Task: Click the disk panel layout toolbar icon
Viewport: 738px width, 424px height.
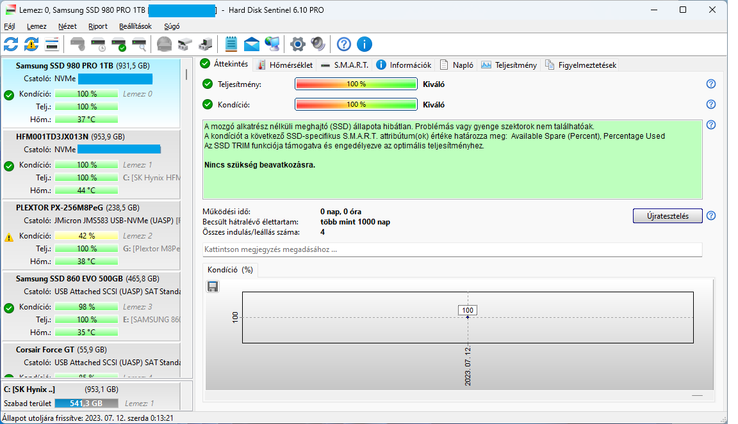Action: pos(52,44)
